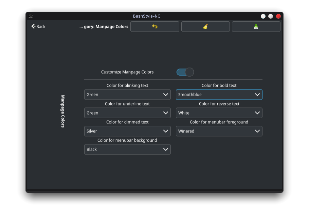The height and width of the screenshot is (222, 309).
Task: Open the reverse text White dropdown
Action: (219, 113)
